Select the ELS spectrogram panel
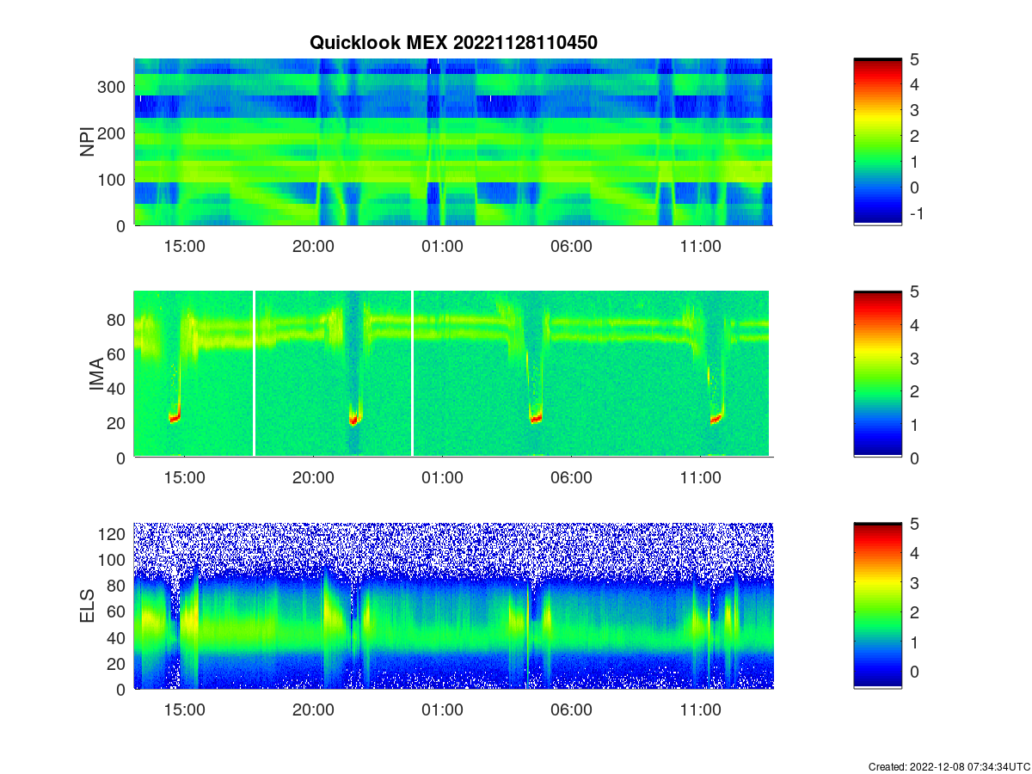This screenshot has width=1032, height=774. [x=453, y=605]
